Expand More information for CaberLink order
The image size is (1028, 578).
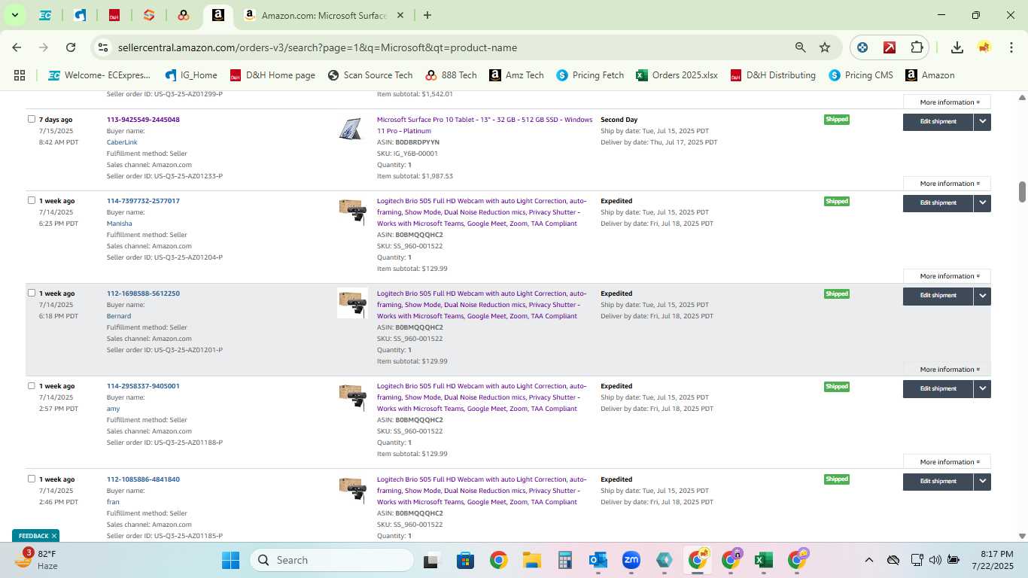point(947,184)
